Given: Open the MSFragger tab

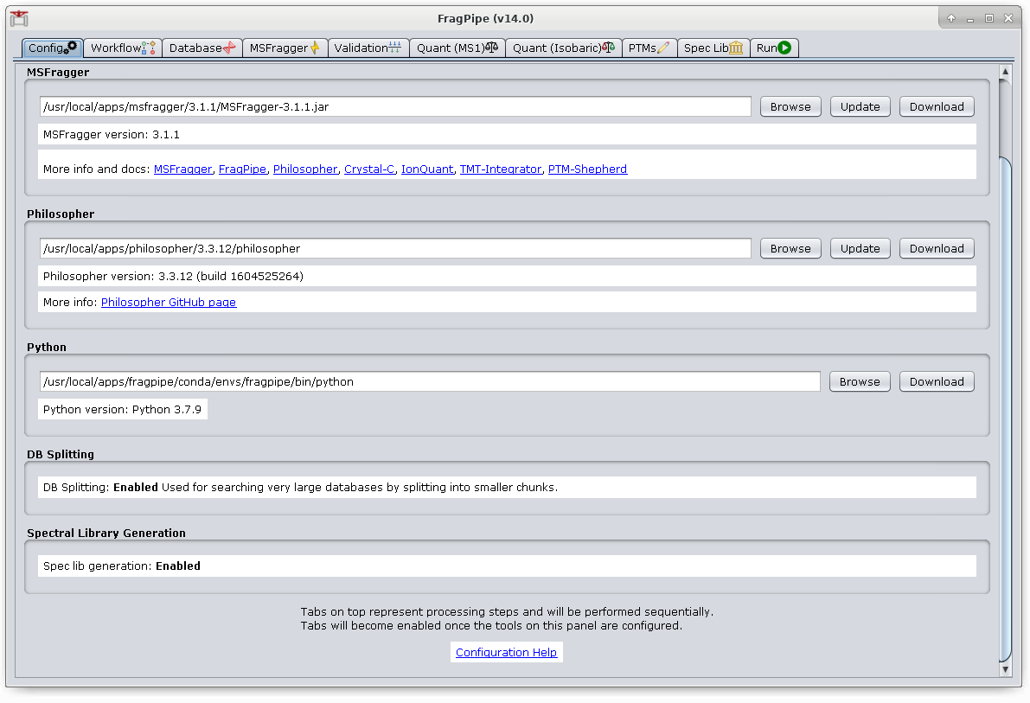Looking at the screenshot, I should pos(285,48).
